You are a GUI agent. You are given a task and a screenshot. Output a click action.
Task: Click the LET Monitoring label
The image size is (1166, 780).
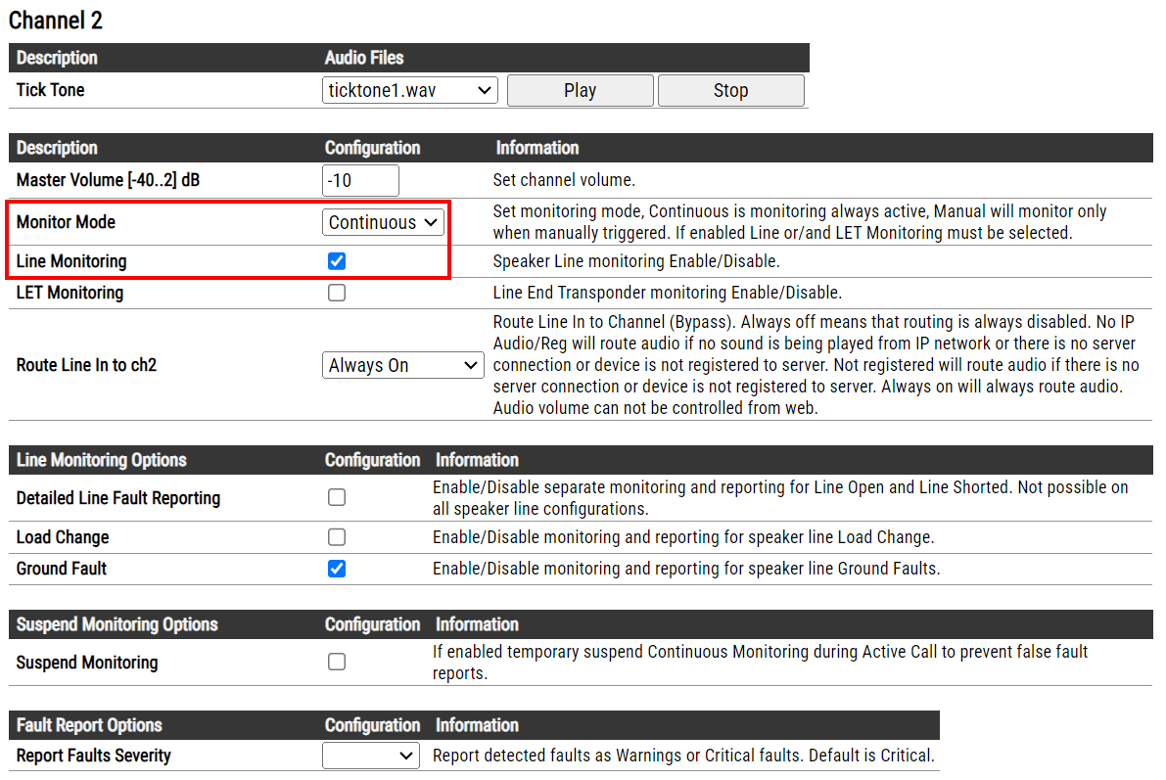70,293
